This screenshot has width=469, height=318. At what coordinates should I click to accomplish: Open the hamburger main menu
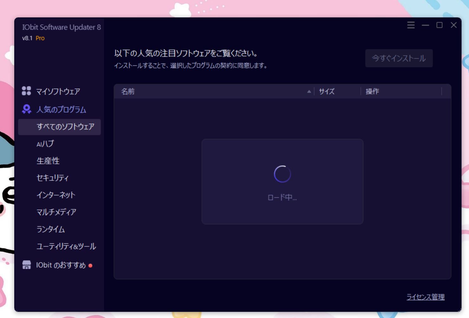point(410,25)
